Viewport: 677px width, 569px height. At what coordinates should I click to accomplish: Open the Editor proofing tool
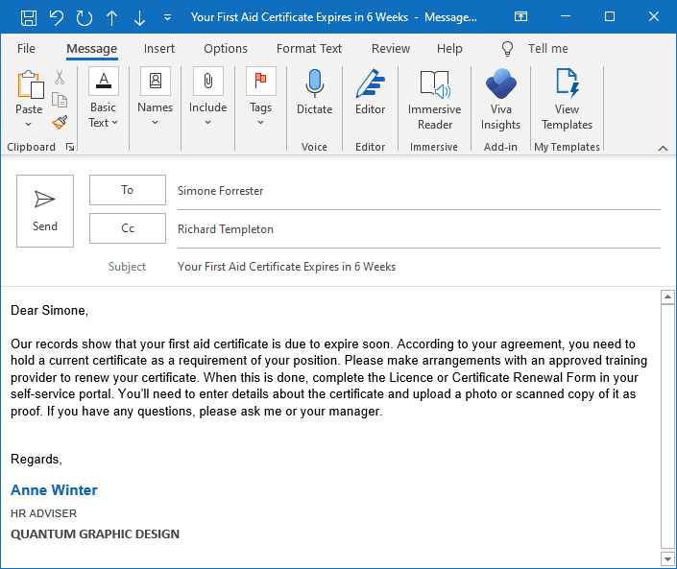coord(370,94)
